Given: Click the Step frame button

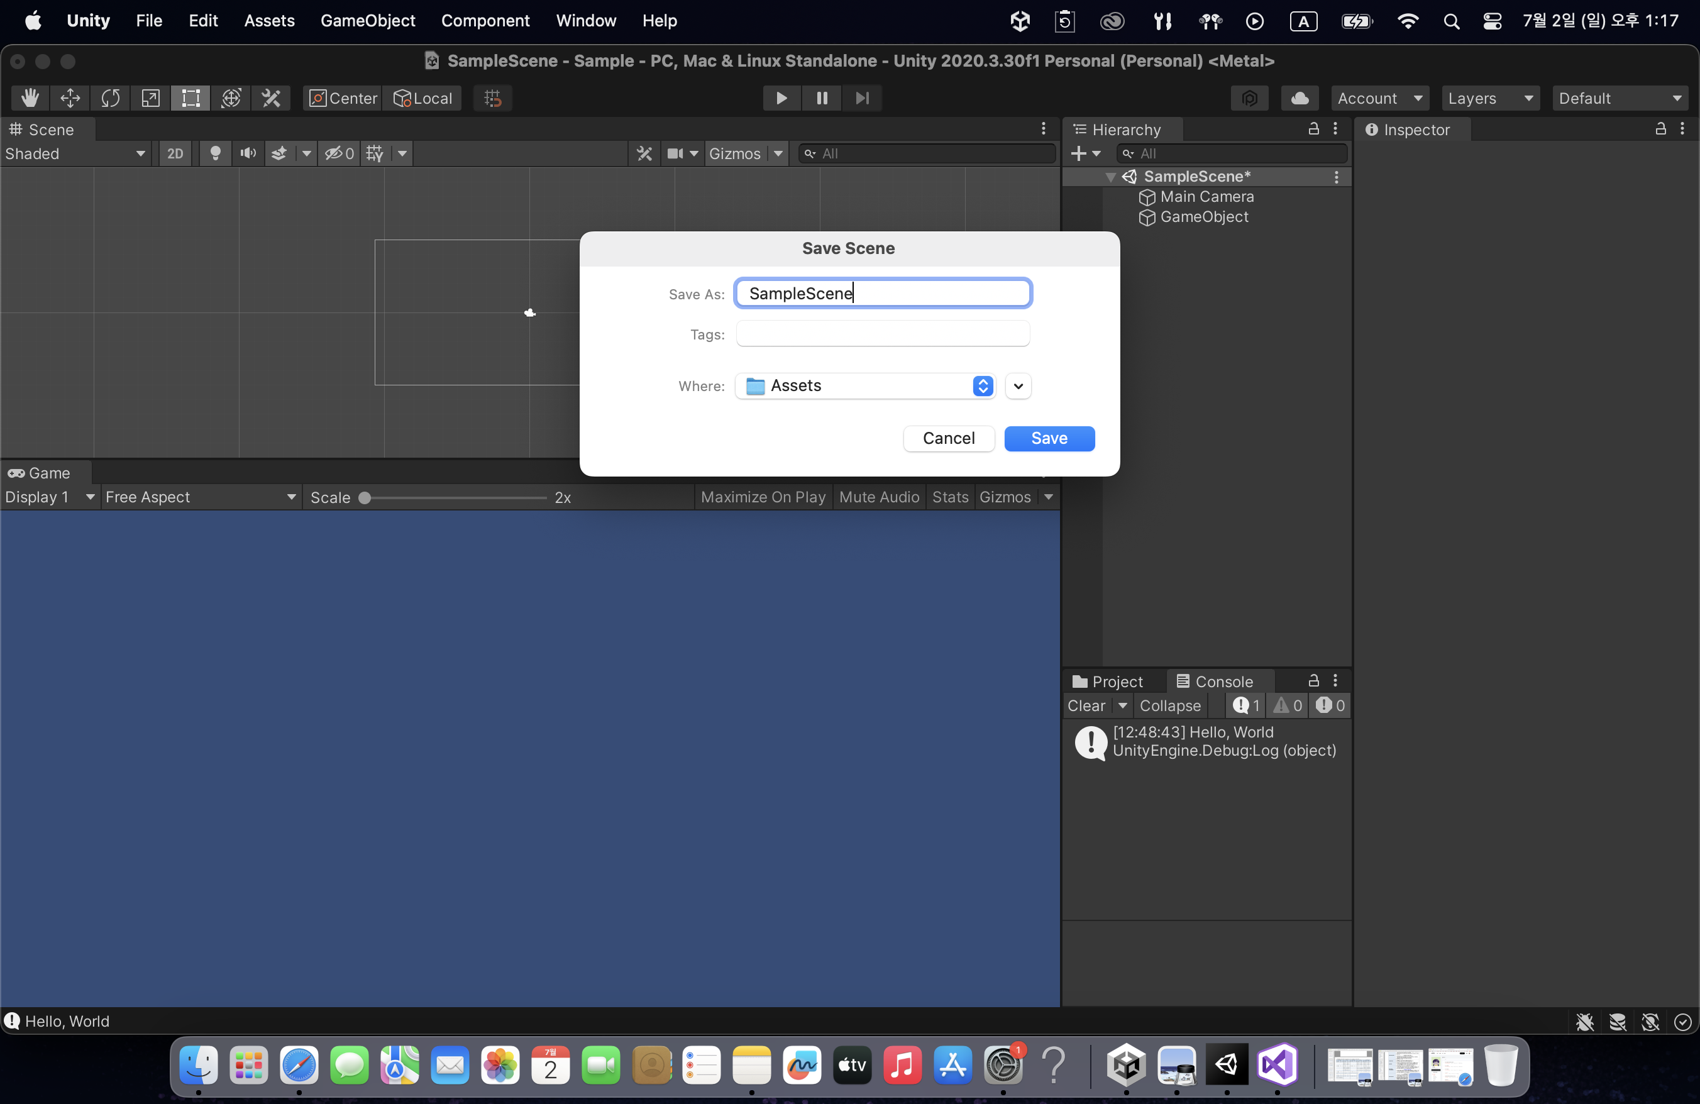Looking at the screenshot, I should (x=861, y=98).
